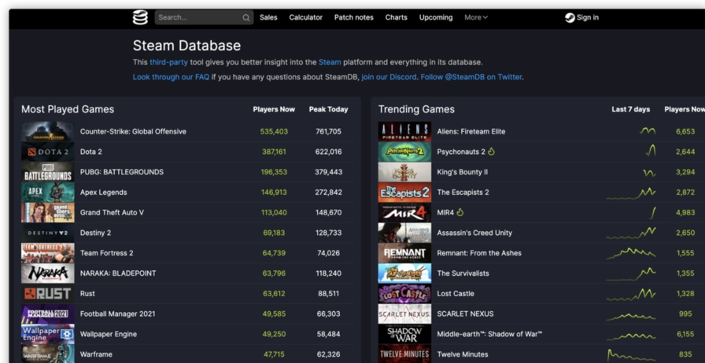Click the Team Fortress 2 thumbnail
The width and height of the screenshot is (705, 363).
[48, 253]
